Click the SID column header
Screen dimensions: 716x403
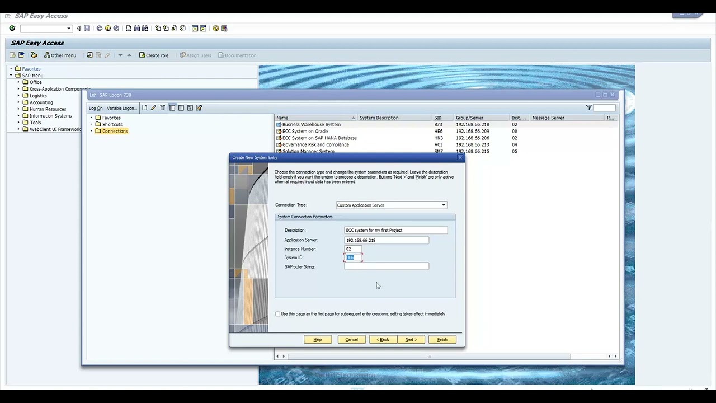pyautogui.click(x=442, y=118)
